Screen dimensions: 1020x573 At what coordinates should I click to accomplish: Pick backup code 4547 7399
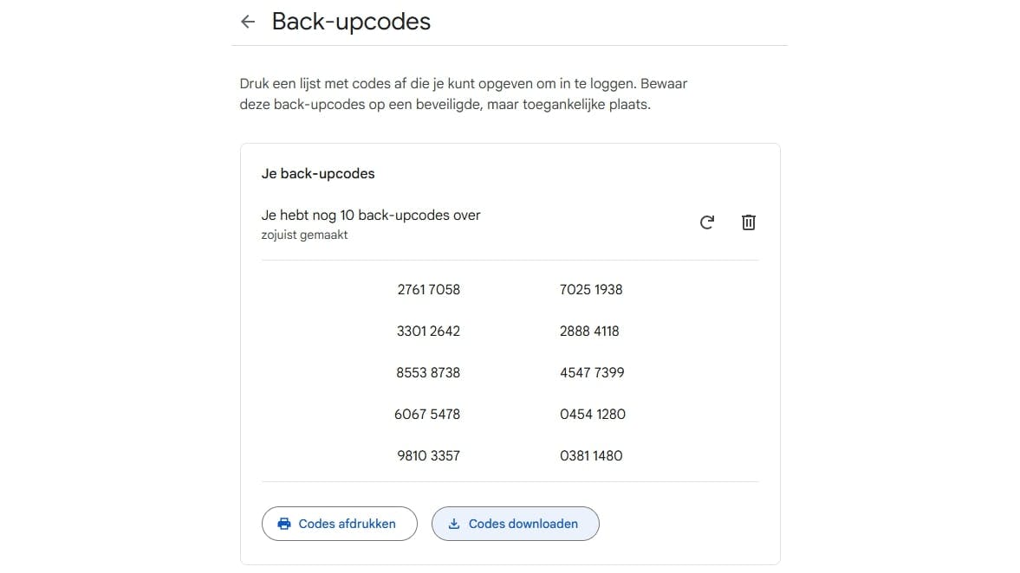tap(592, 372)
